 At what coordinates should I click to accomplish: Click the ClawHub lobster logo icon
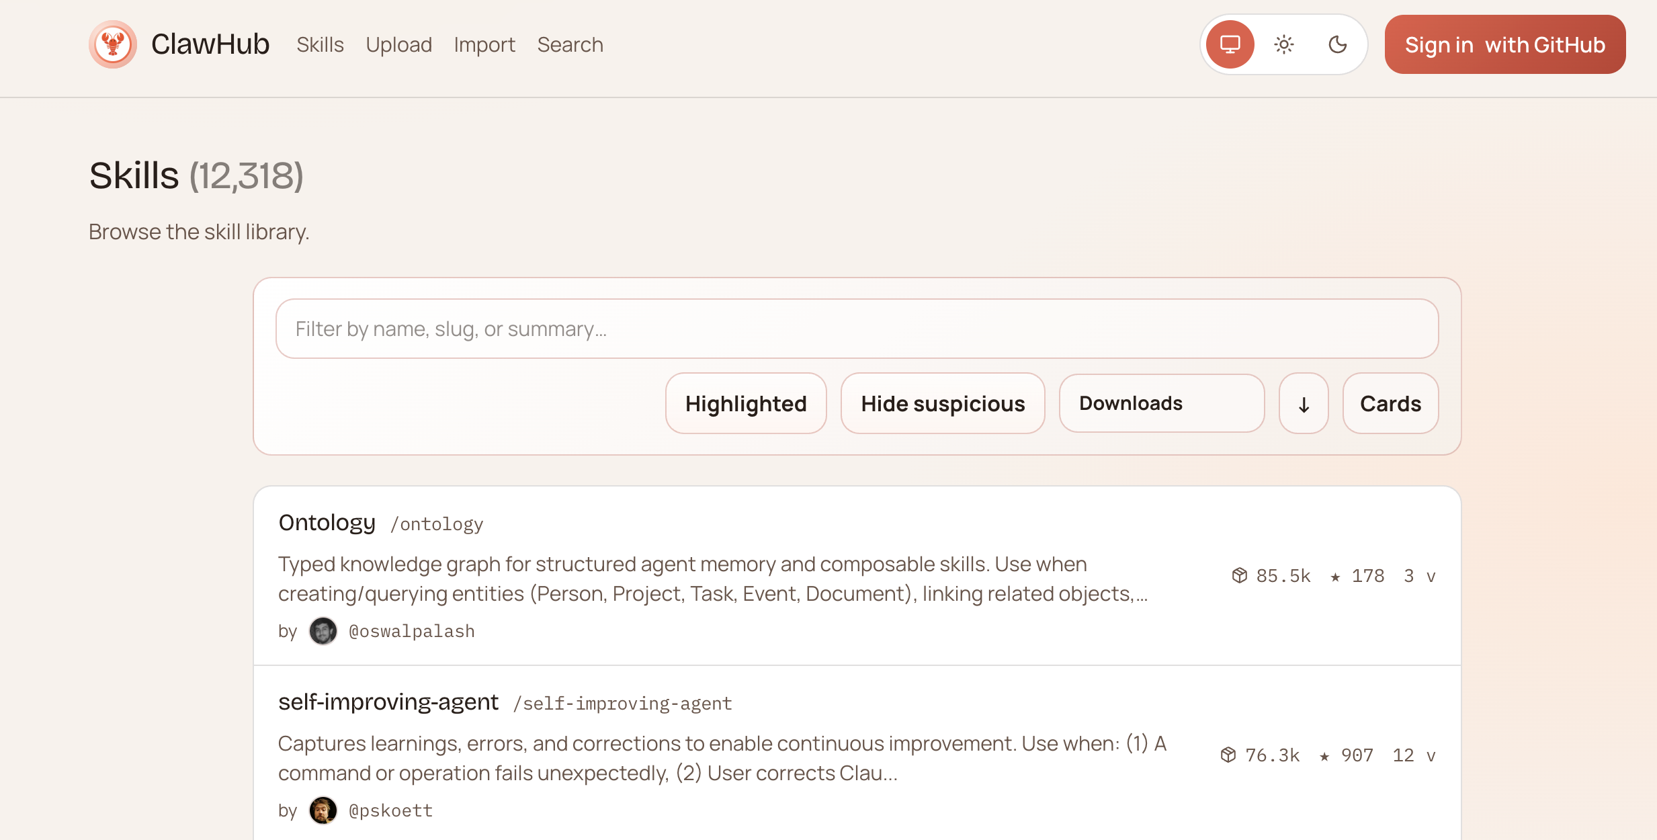click(x=113, y=44)
